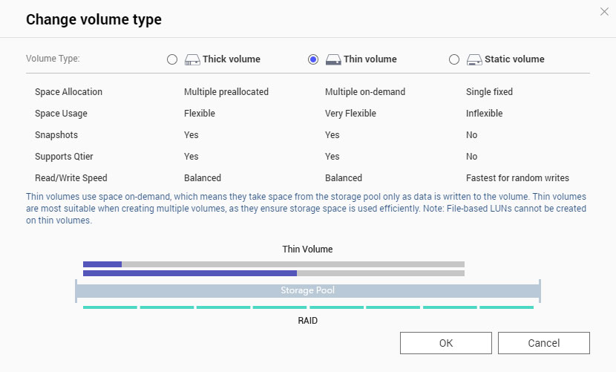
Task: Click the Change volume type title
Action: [x=94, y=20]
